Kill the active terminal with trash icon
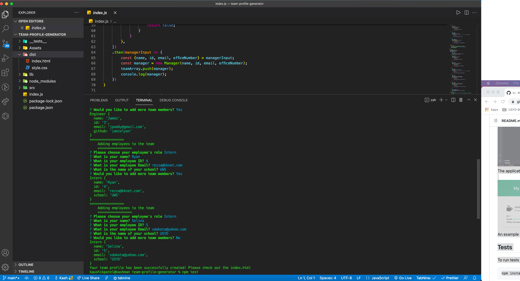This screenshot has height=281, width=520. tap(461, 100)
